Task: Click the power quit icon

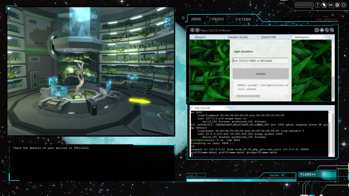Action: pos(344,5)
